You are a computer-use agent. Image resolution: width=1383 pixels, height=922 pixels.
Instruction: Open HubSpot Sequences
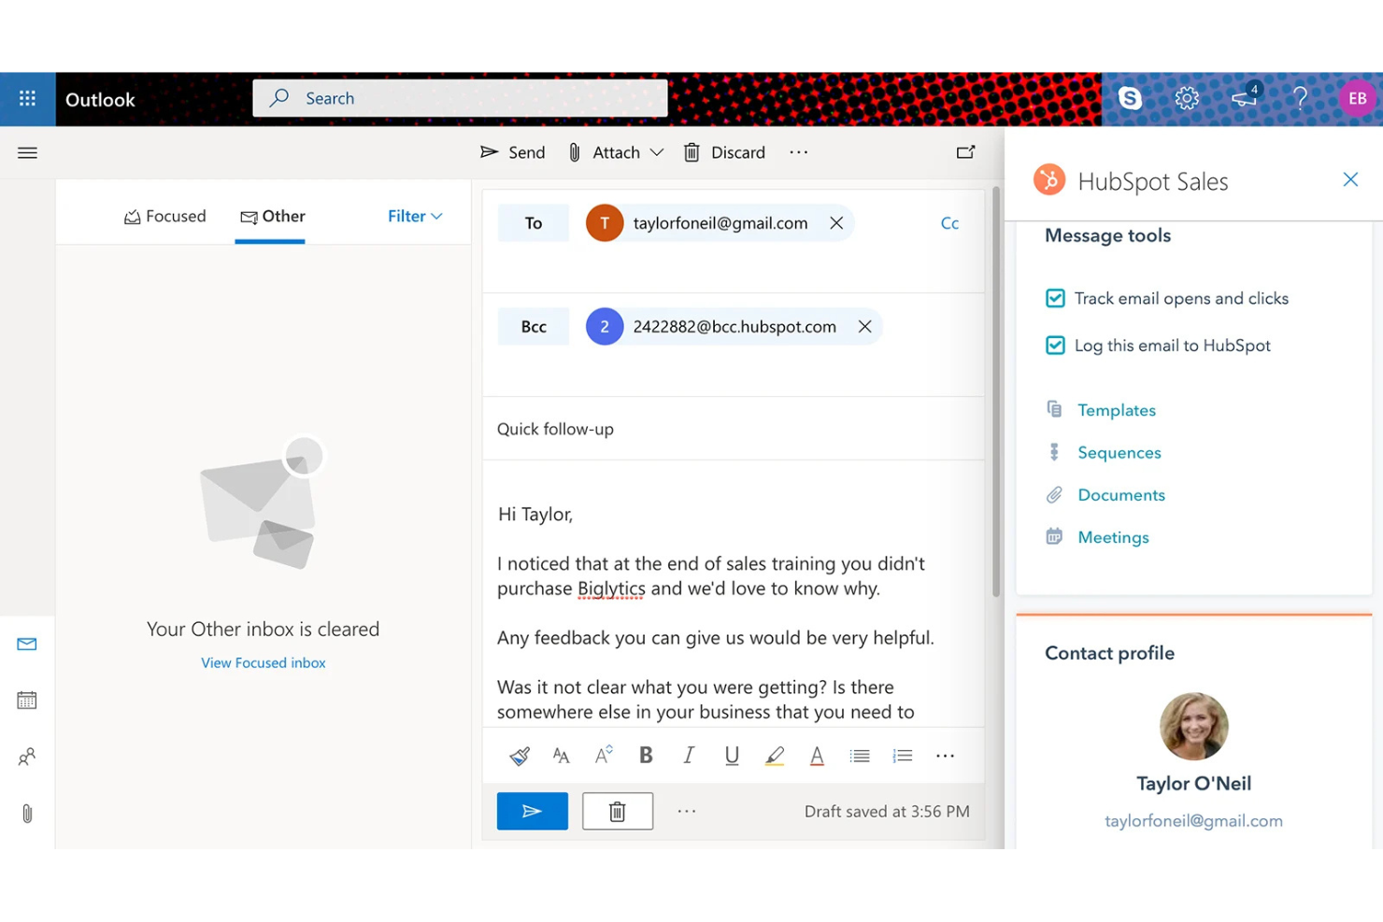[x=1119, y=452]
